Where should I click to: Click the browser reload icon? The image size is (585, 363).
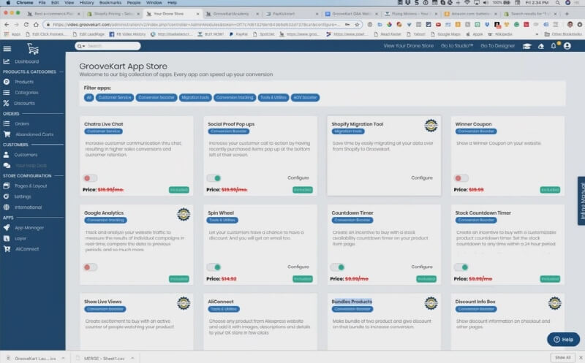[26, 25]
